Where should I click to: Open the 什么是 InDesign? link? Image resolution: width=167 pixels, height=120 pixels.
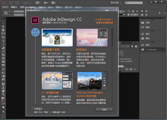(x=104, y=20)
